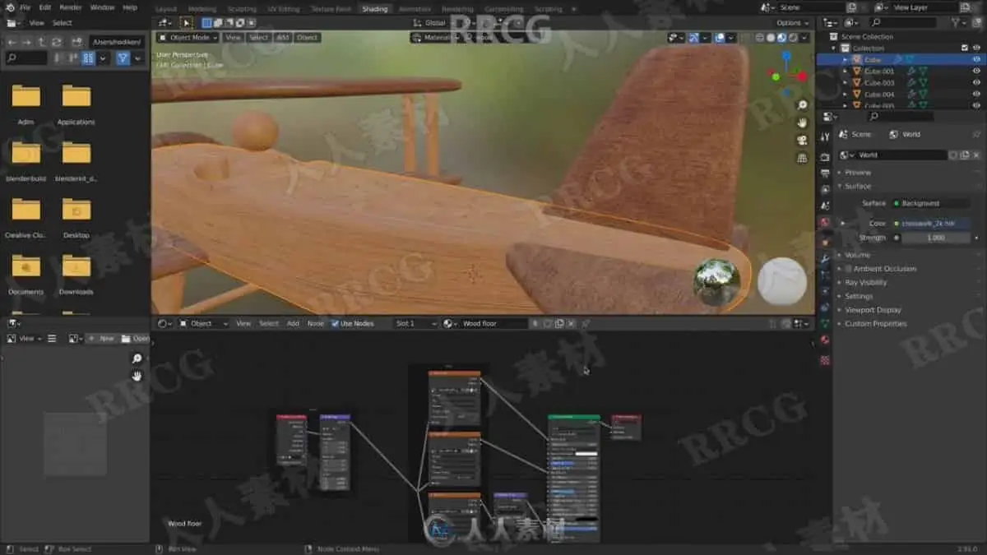
Task: Click the file browser forward arrow
Action: coord(27,42)
